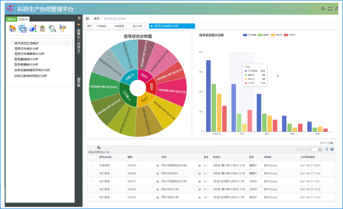Click 首页 breadcrumb link
343x209 pixels.
coord(96,19)
